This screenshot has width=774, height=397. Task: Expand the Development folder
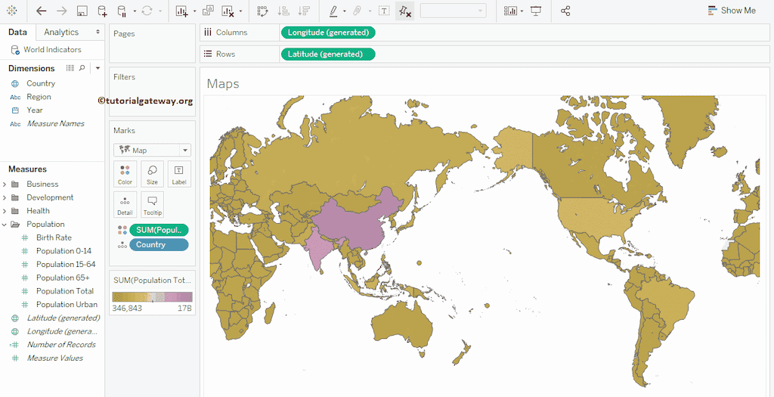[x=4, y=197]
